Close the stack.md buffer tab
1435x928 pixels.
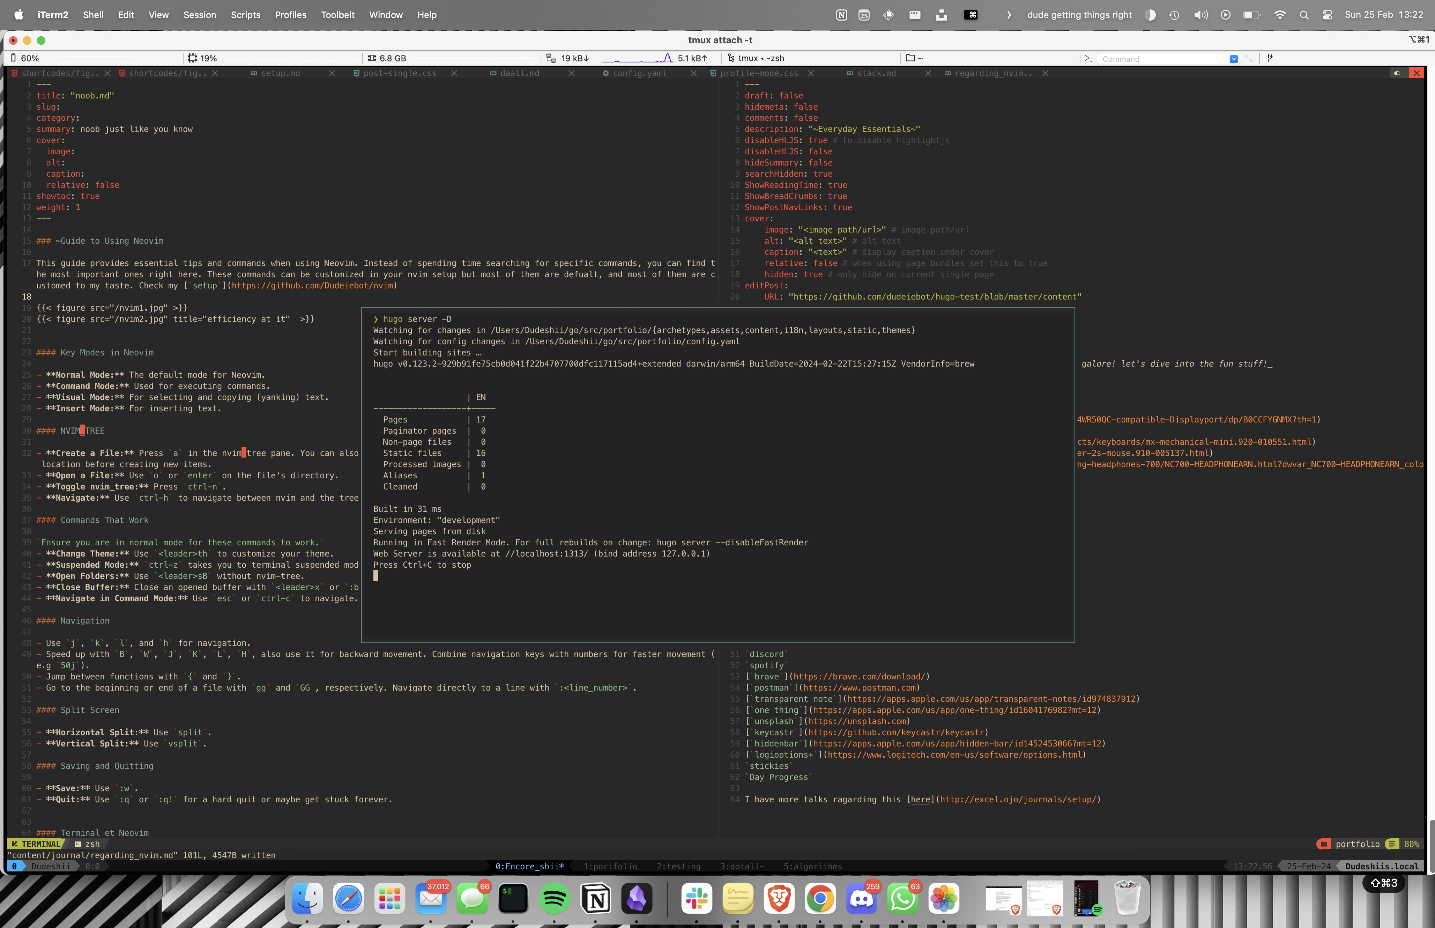tap(928, 73)
